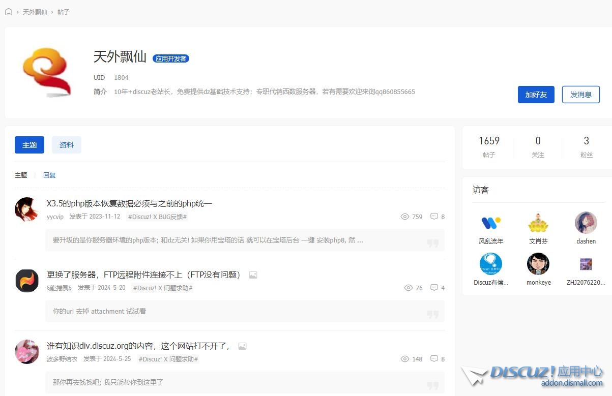Click the 天外飘仙 profile avatar logo
Image resolution: width=612 pixels, height=396 pixels.
pos(46,72)
